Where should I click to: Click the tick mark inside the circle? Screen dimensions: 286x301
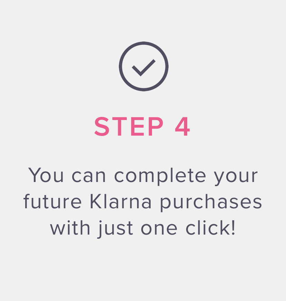pyautogui.click(x=144, y=67)
